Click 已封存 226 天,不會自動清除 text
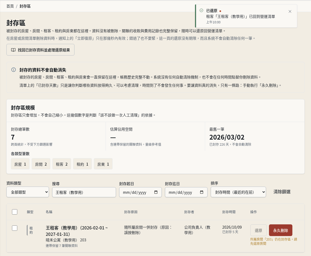The height and width of the screenshot is (256, 311). coord(230,144)
